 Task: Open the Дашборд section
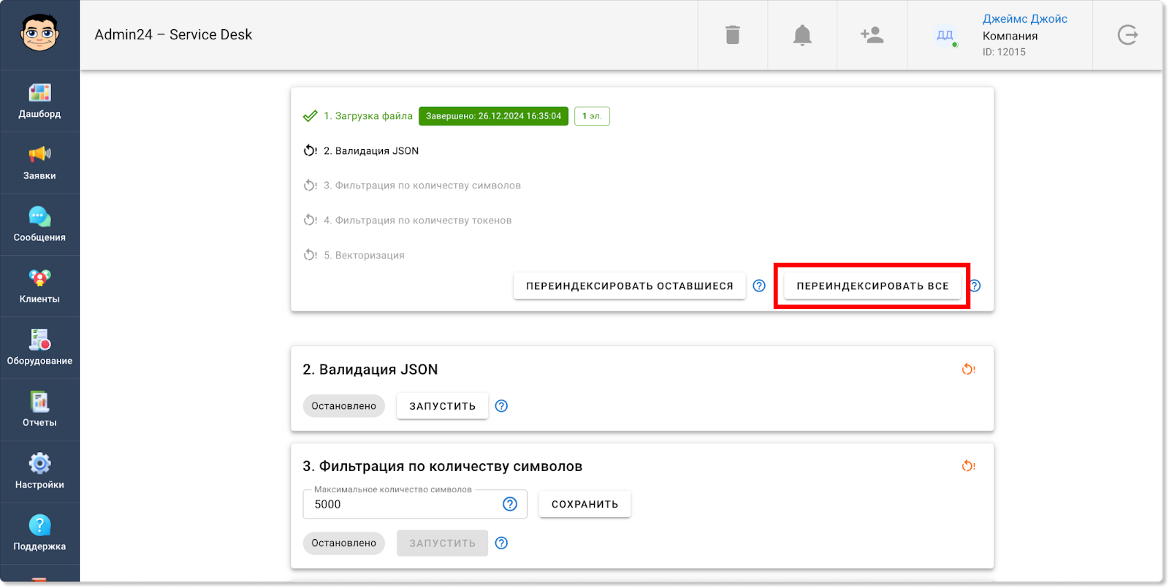pyautogui.click(x=39, y=101)
